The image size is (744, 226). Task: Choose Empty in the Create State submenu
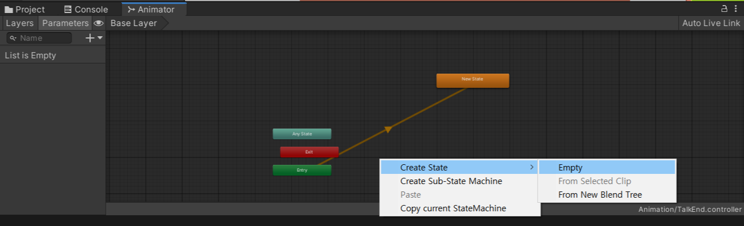click(607, 168)
